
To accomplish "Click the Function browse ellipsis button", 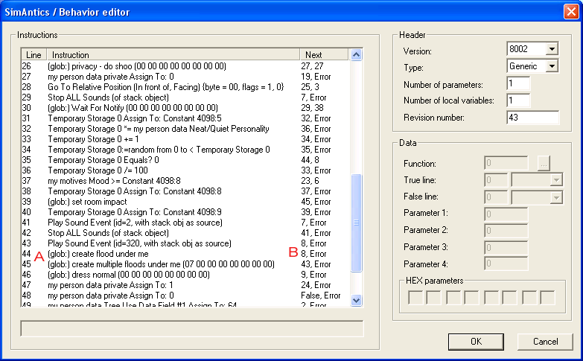I will (x=544, y=163).
